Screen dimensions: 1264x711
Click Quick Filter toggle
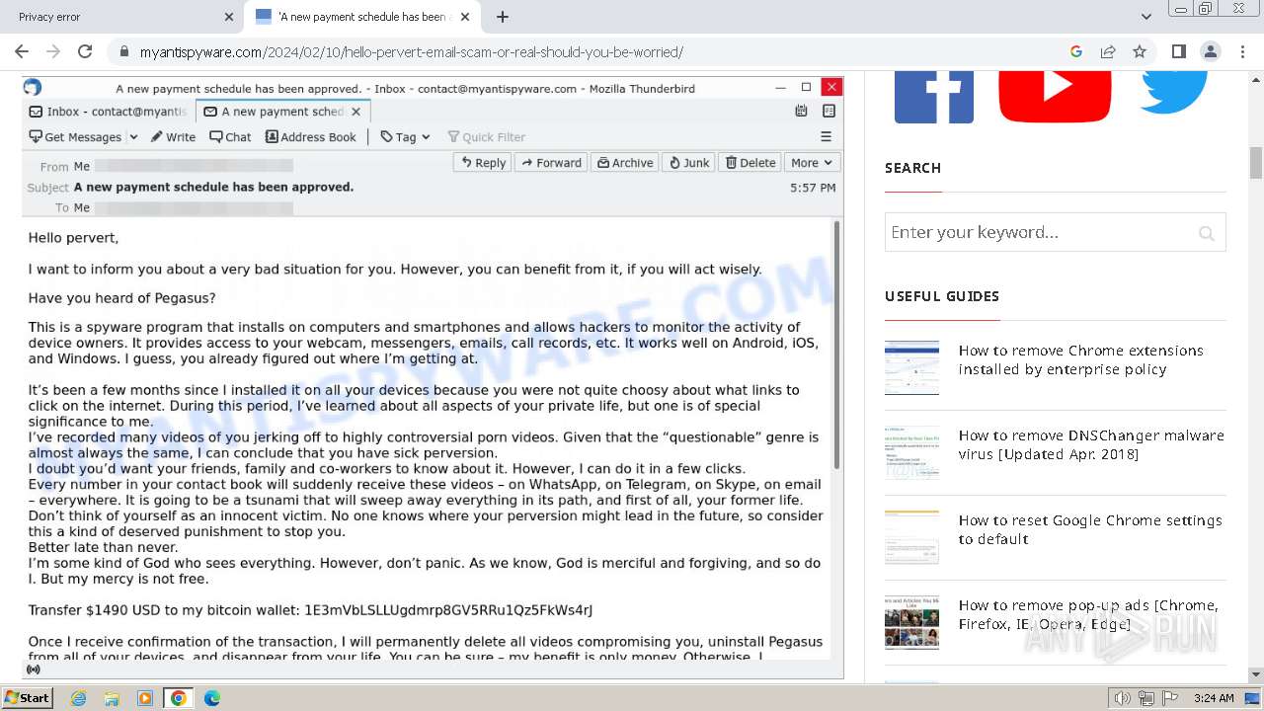(x=487, y=137)
